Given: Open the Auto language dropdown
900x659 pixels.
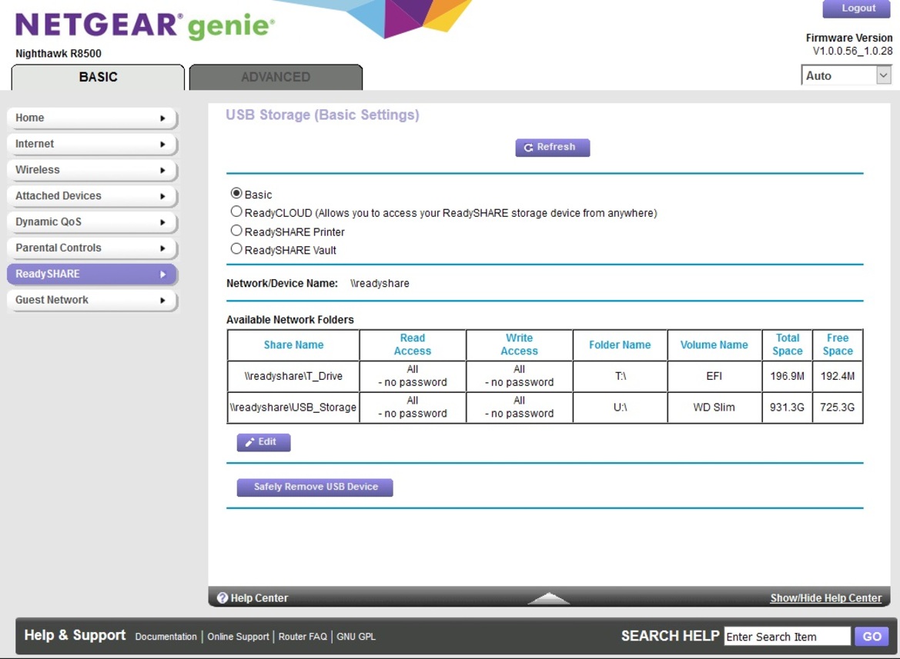Looking at the screenshot, I should coord(846,75).
